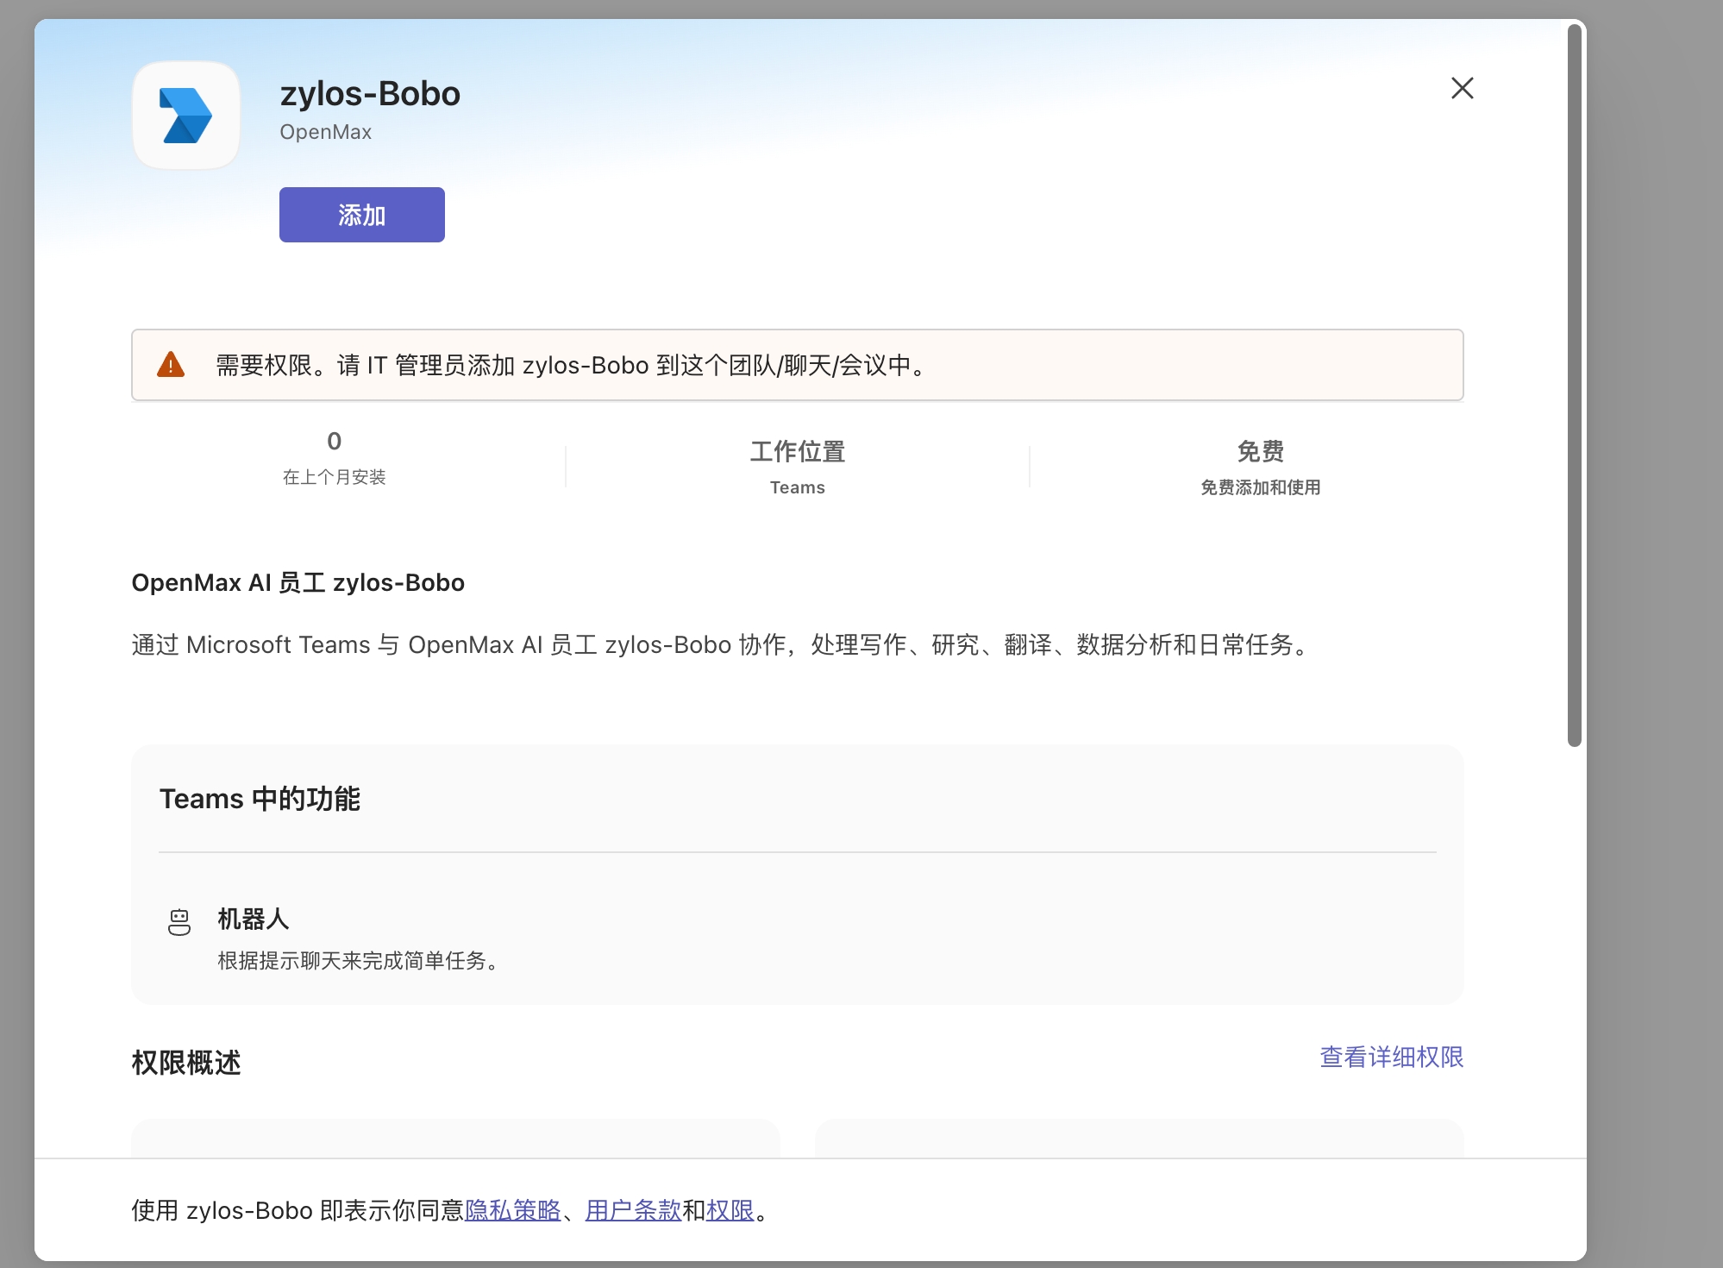This screenshot has width=1723, height=1268.
Task: Open the 隐私策略 link
Action: pyautogui.click(x=513, y=1210)
